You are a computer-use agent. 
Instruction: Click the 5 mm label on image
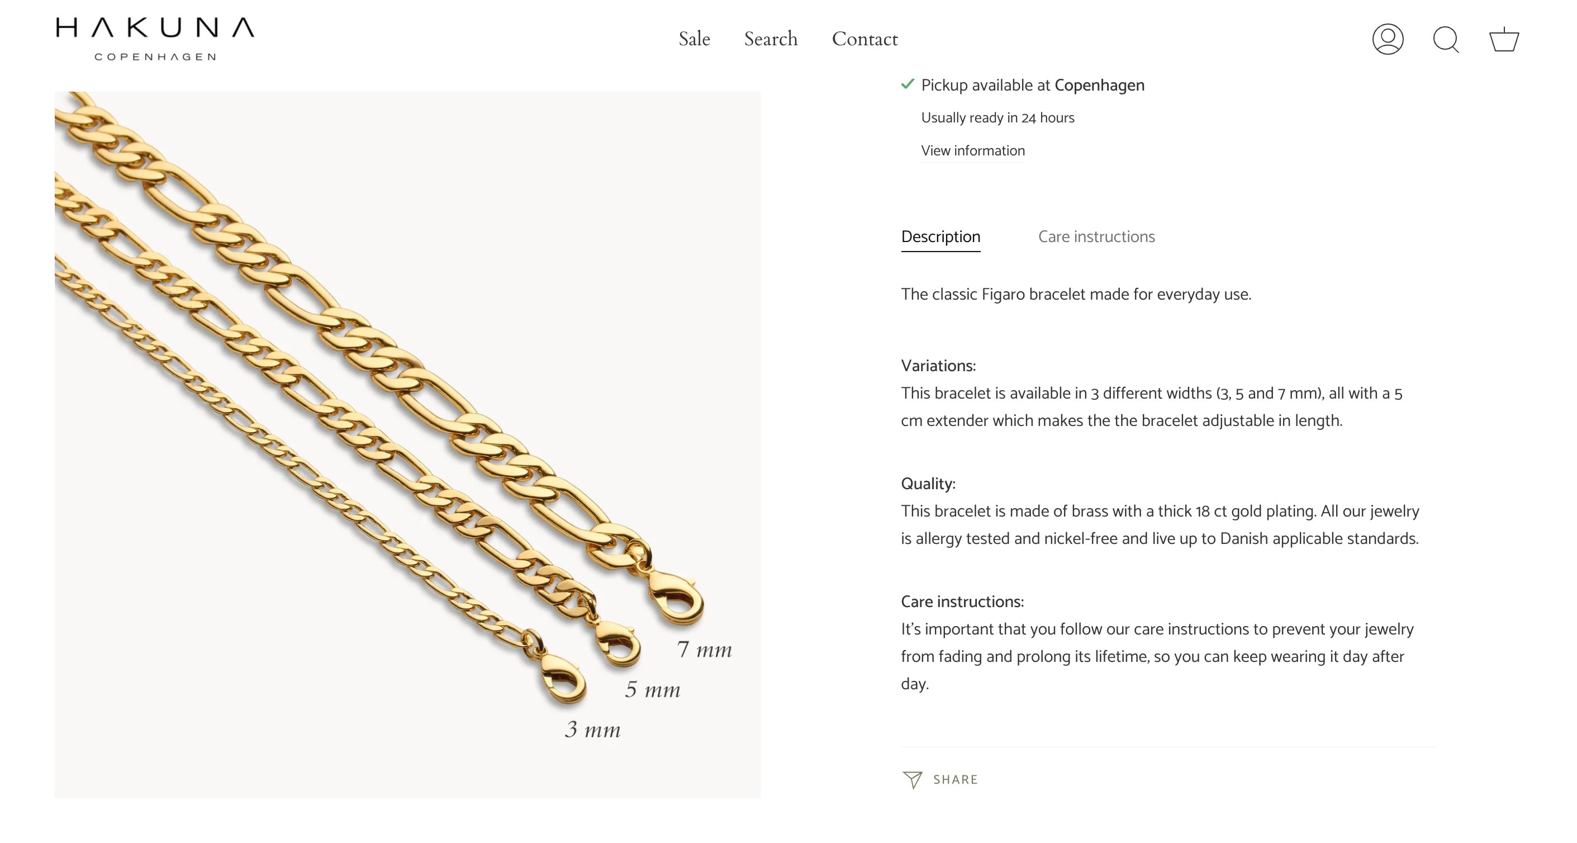[653, 690]
